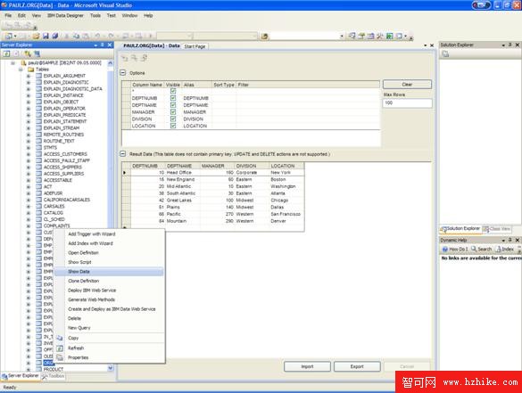Click the San Francisco location cell
522x393 pixels.
click(286, 214)
